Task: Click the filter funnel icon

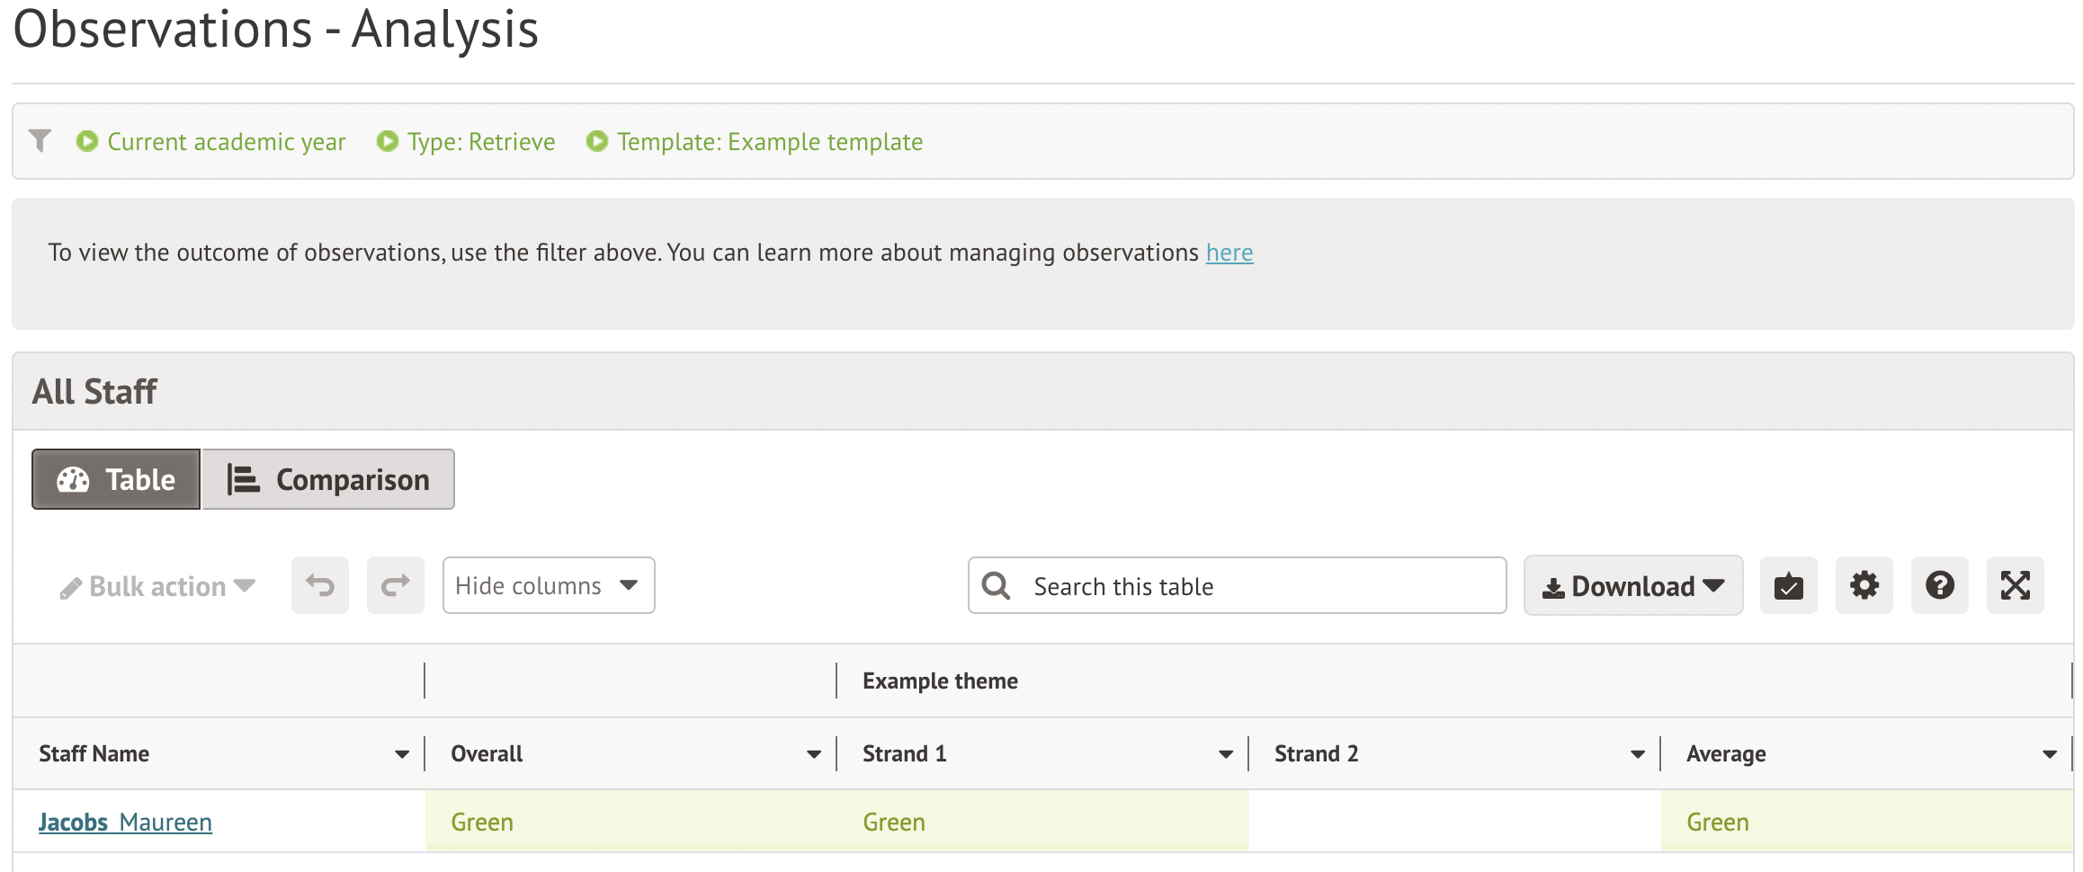Action: (40, 141)
